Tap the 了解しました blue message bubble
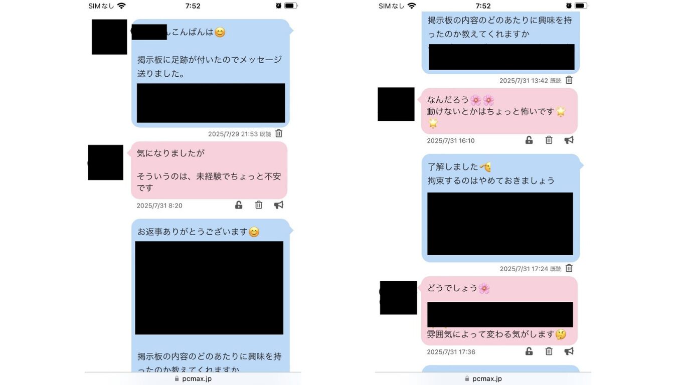 click(500, 208)
